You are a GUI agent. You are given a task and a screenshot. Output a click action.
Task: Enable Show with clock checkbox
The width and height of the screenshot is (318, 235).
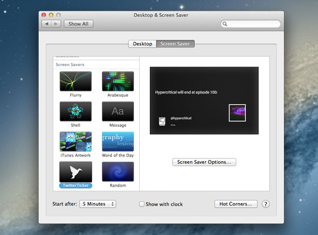click(141, 204)
